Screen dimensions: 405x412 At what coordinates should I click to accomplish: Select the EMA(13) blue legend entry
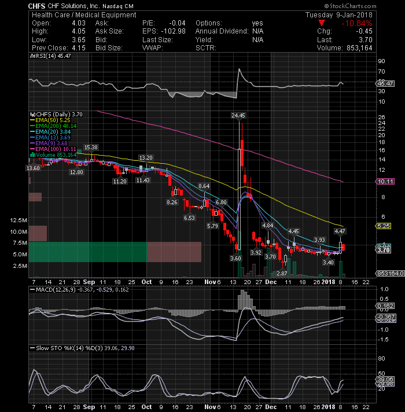coord(50,137)
